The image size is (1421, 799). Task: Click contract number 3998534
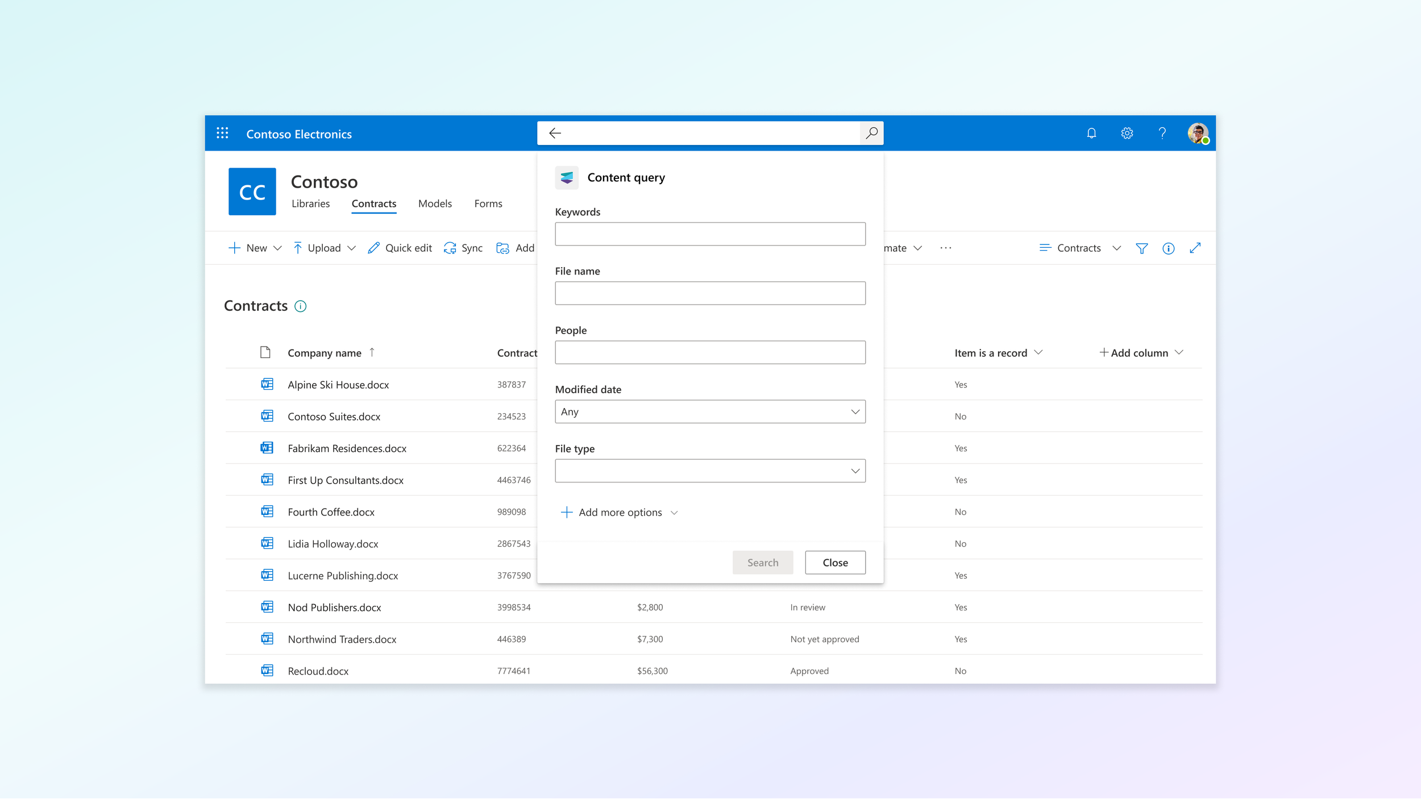(x=514, y=607)
